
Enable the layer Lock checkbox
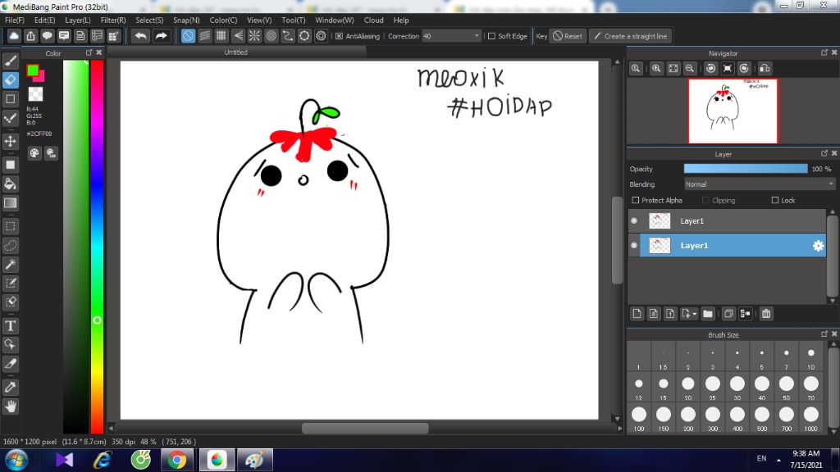pyautogui.click(x=774, y=200)
